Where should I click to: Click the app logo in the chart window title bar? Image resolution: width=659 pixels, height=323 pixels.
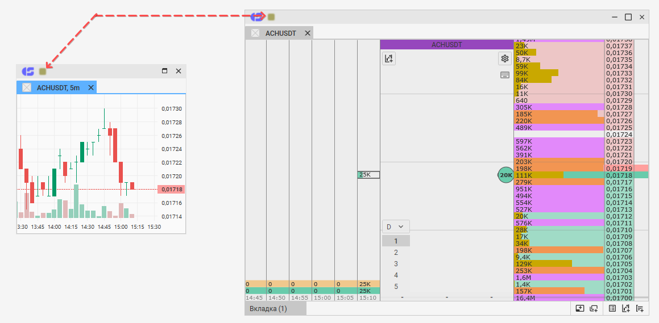tap(28, 72)
